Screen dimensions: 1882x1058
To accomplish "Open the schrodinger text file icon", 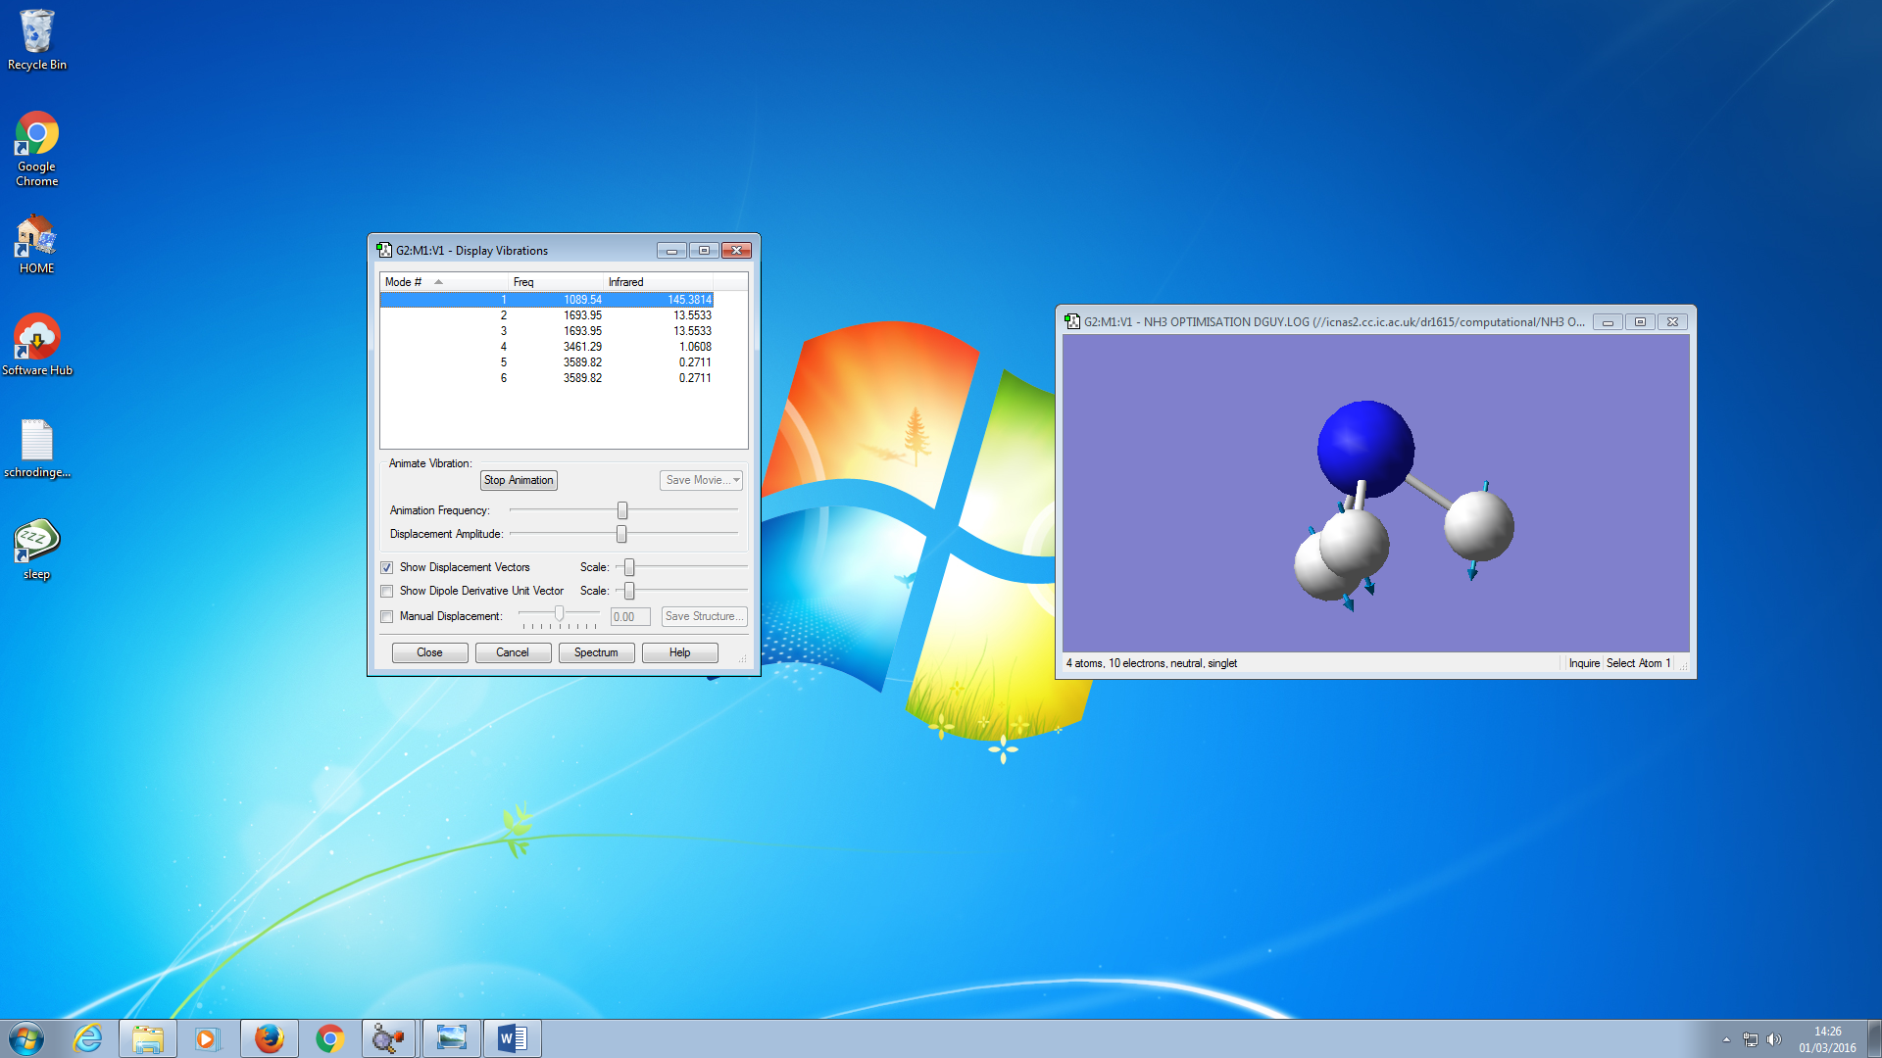I will (36, 441).
